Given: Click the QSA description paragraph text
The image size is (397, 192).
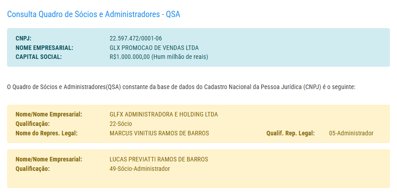Looking at the screenshot, I should click(x=181, y=86).
